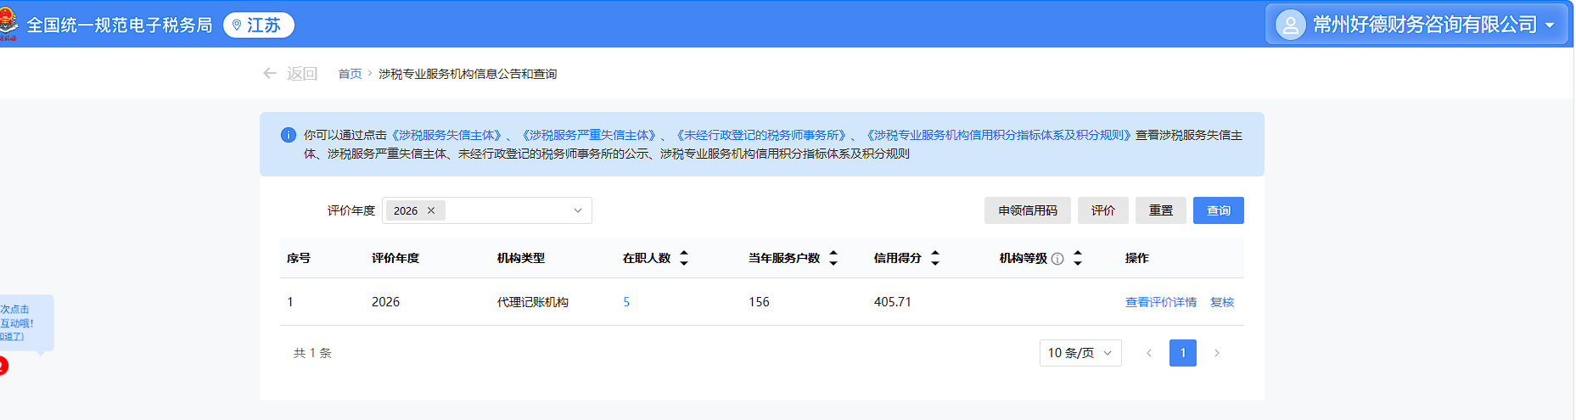Open the 10 条/页 page size dropdown
1576x420 pixels.
coord(1080,353)
